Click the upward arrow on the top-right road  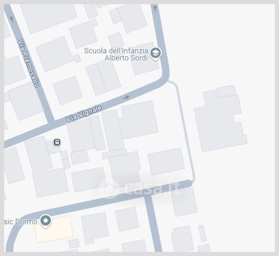pyautogui.click(x=155, y=8)
